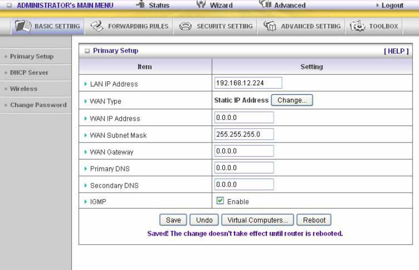Toggle the IGMP Enable checkbox
This screenshot has width=419, height=270.
coord(220,201)
